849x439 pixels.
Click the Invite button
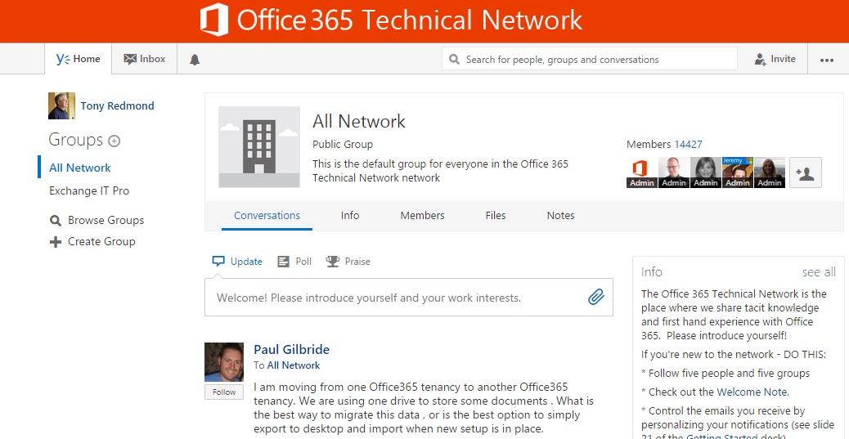775,59
